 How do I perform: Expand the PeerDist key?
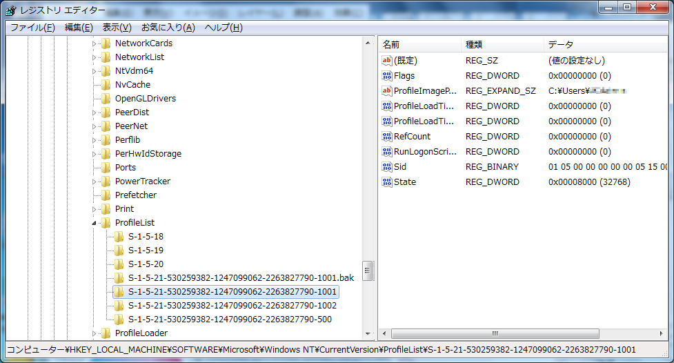coord(94,112)
